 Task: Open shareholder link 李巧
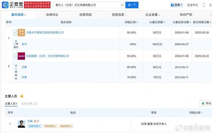pos(24,44)
